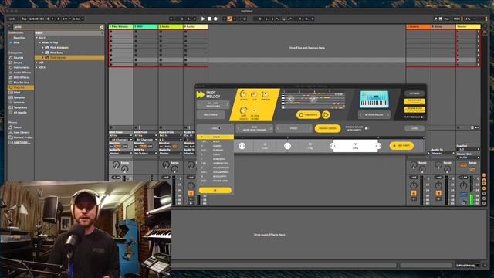494x278 pixels.
Task: Expand the VST folder in browser
Action: [x=37, y=63]
